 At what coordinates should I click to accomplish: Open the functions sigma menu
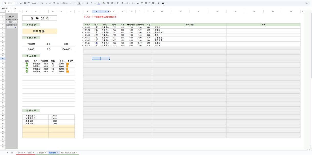pos(159,3)
